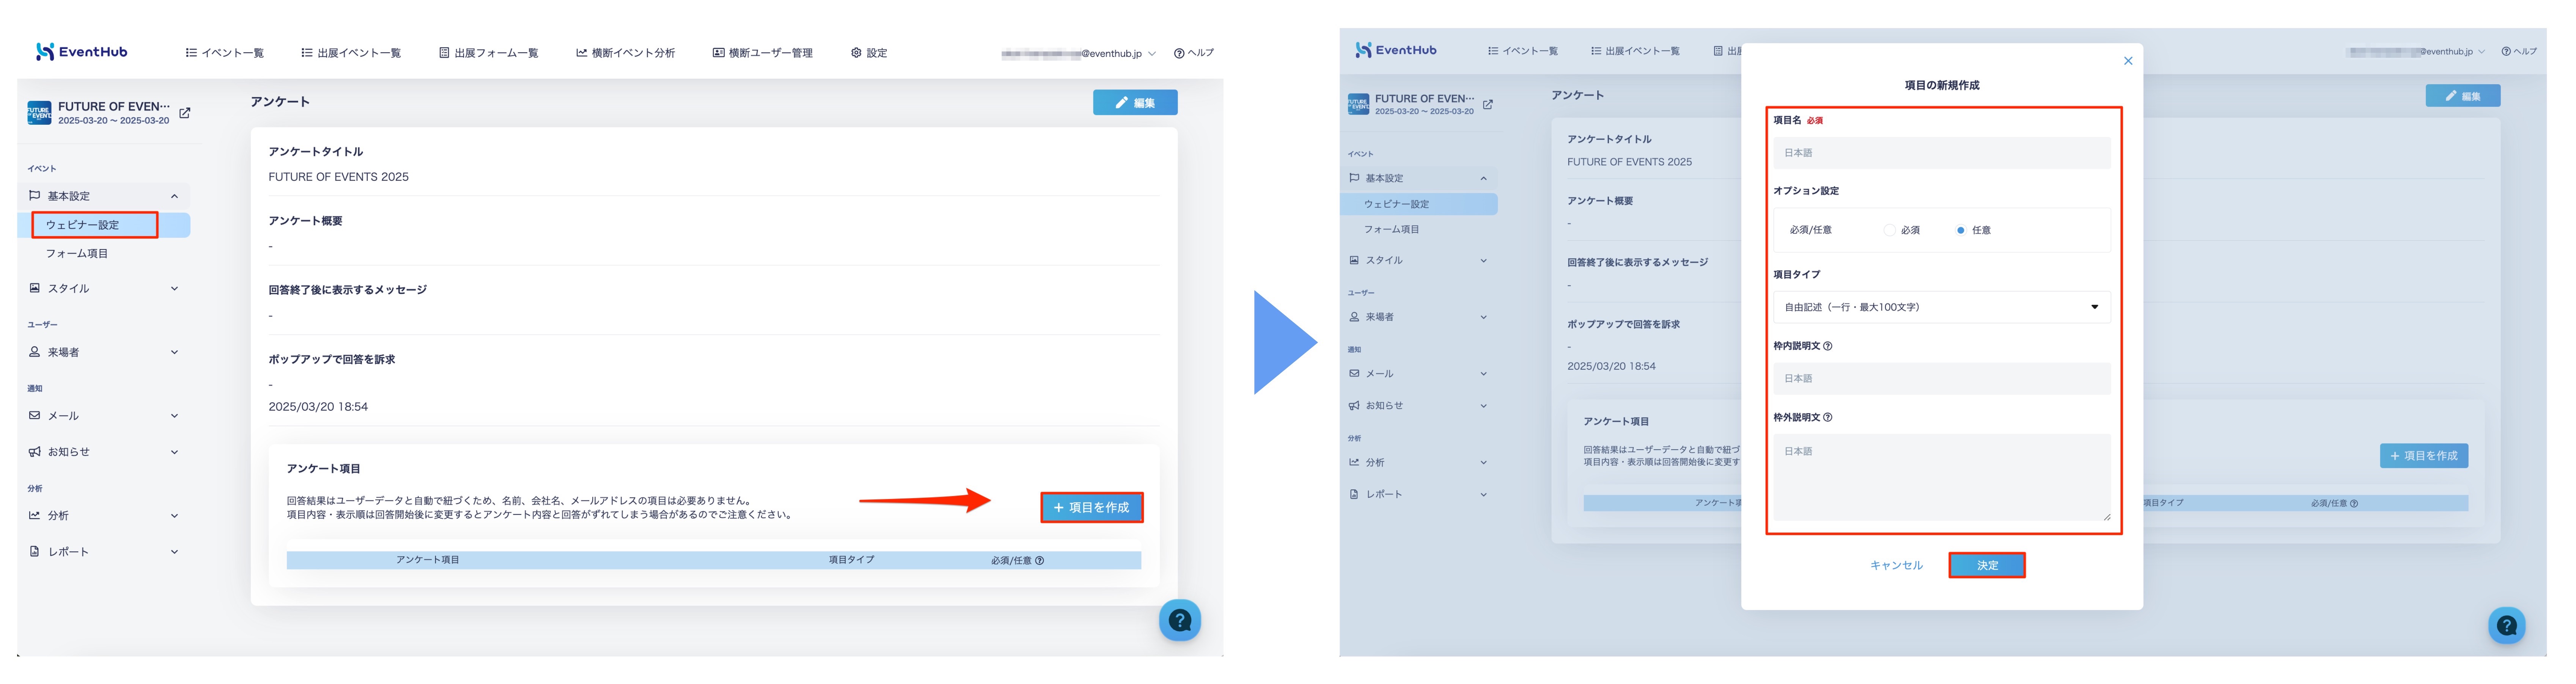Click the メール envelope icon on the dimmed sidebar
2576x684 pixels.
[1354, 374]
